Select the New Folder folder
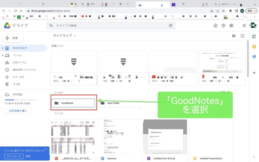This screenshot has height=162, width=259. pos(119,103)
